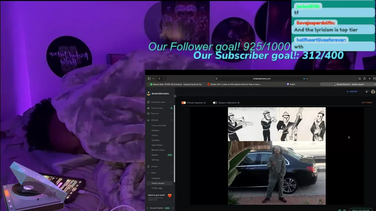Image resolution: width=376 pixels, height=211 pixels.
Task: Click the Sponsorships star icon
Action: pyautogui.click(x=148, y=108)
